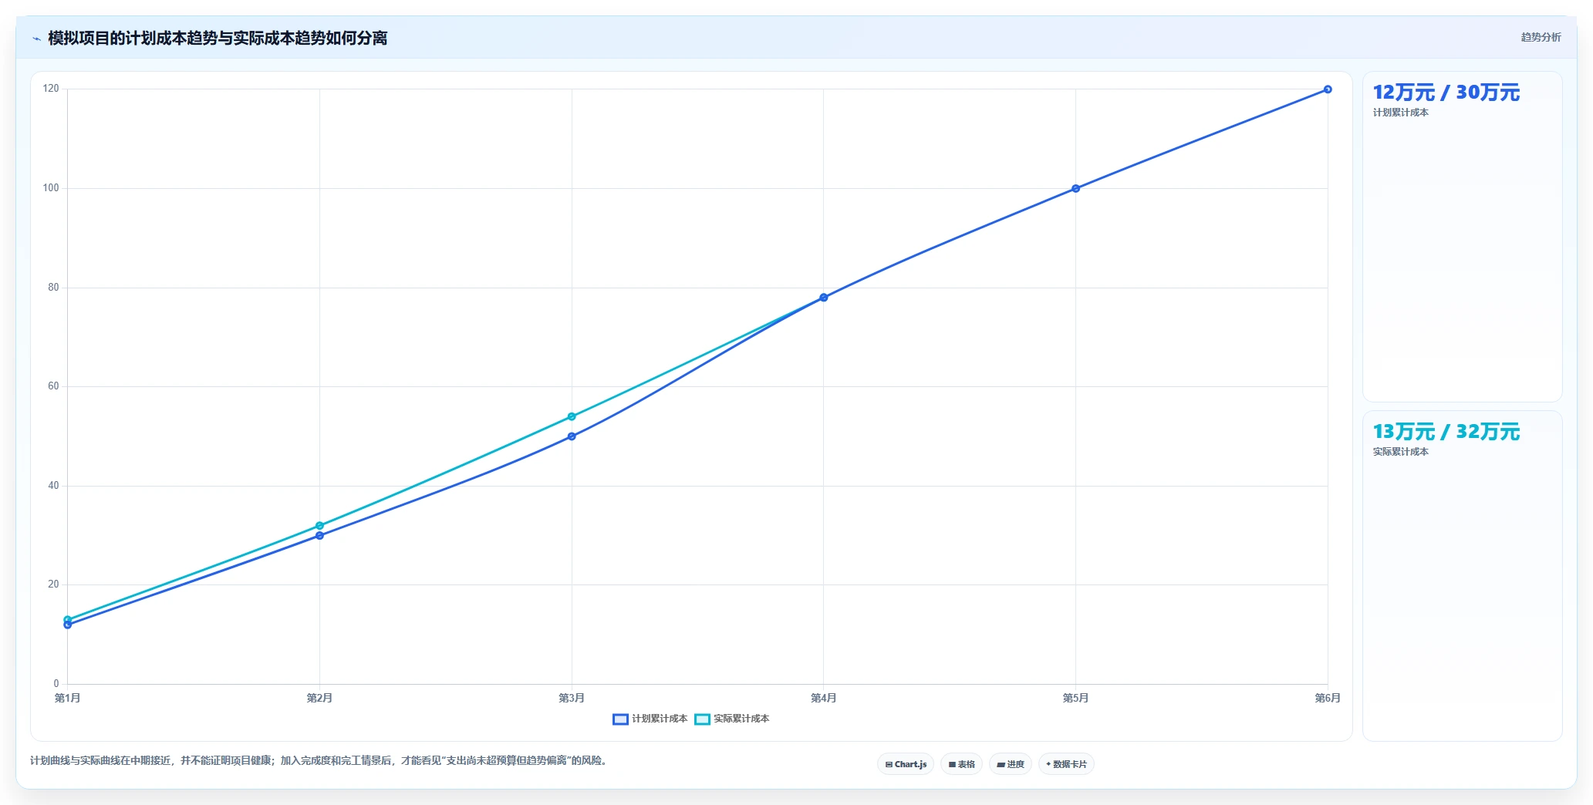Click the chart title 模拟项目的计划成本趋势

[218, 38]
